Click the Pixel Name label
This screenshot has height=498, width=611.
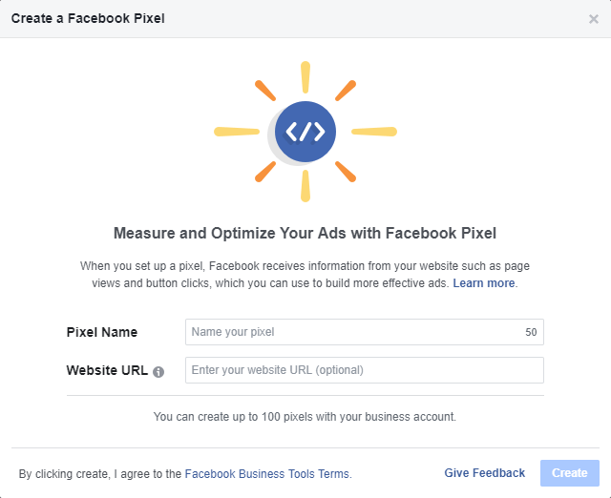coord(102,332)
